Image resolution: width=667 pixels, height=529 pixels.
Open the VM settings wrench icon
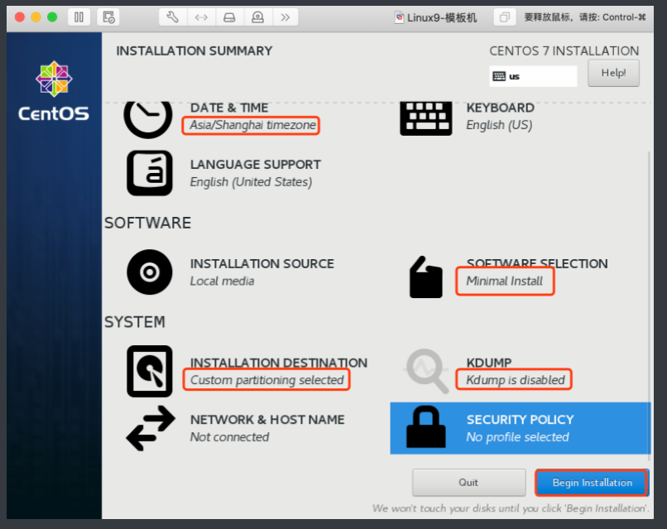click(173, 17)
